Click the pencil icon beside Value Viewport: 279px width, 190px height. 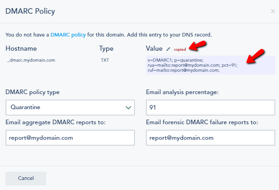(168, 49)
